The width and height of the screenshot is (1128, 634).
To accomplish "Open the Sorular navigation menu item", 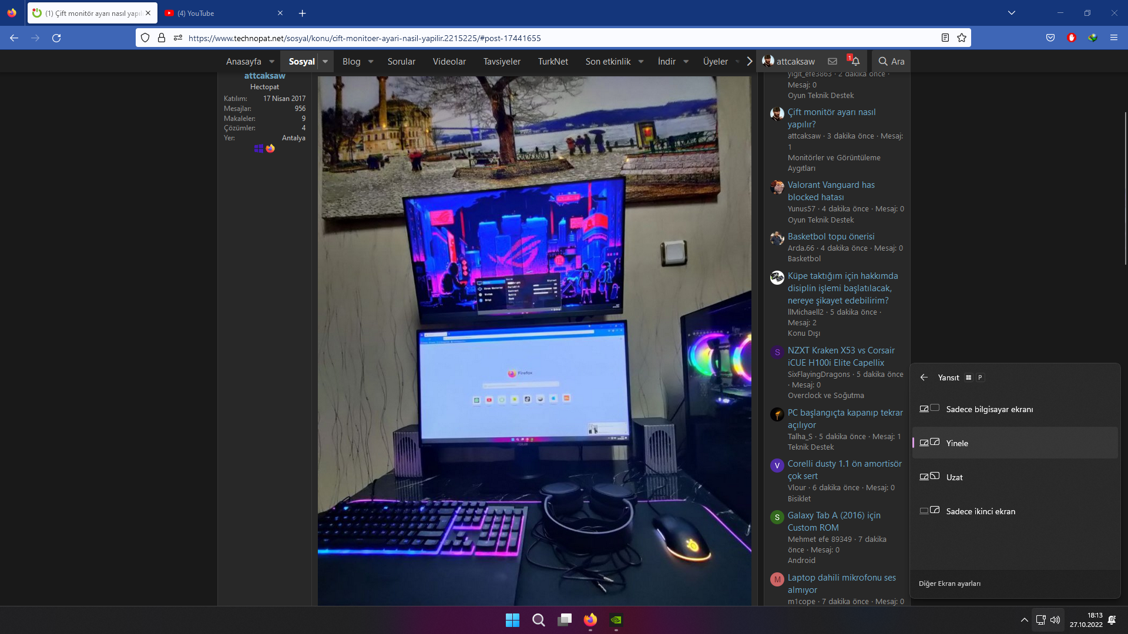I will pos(401,62).
